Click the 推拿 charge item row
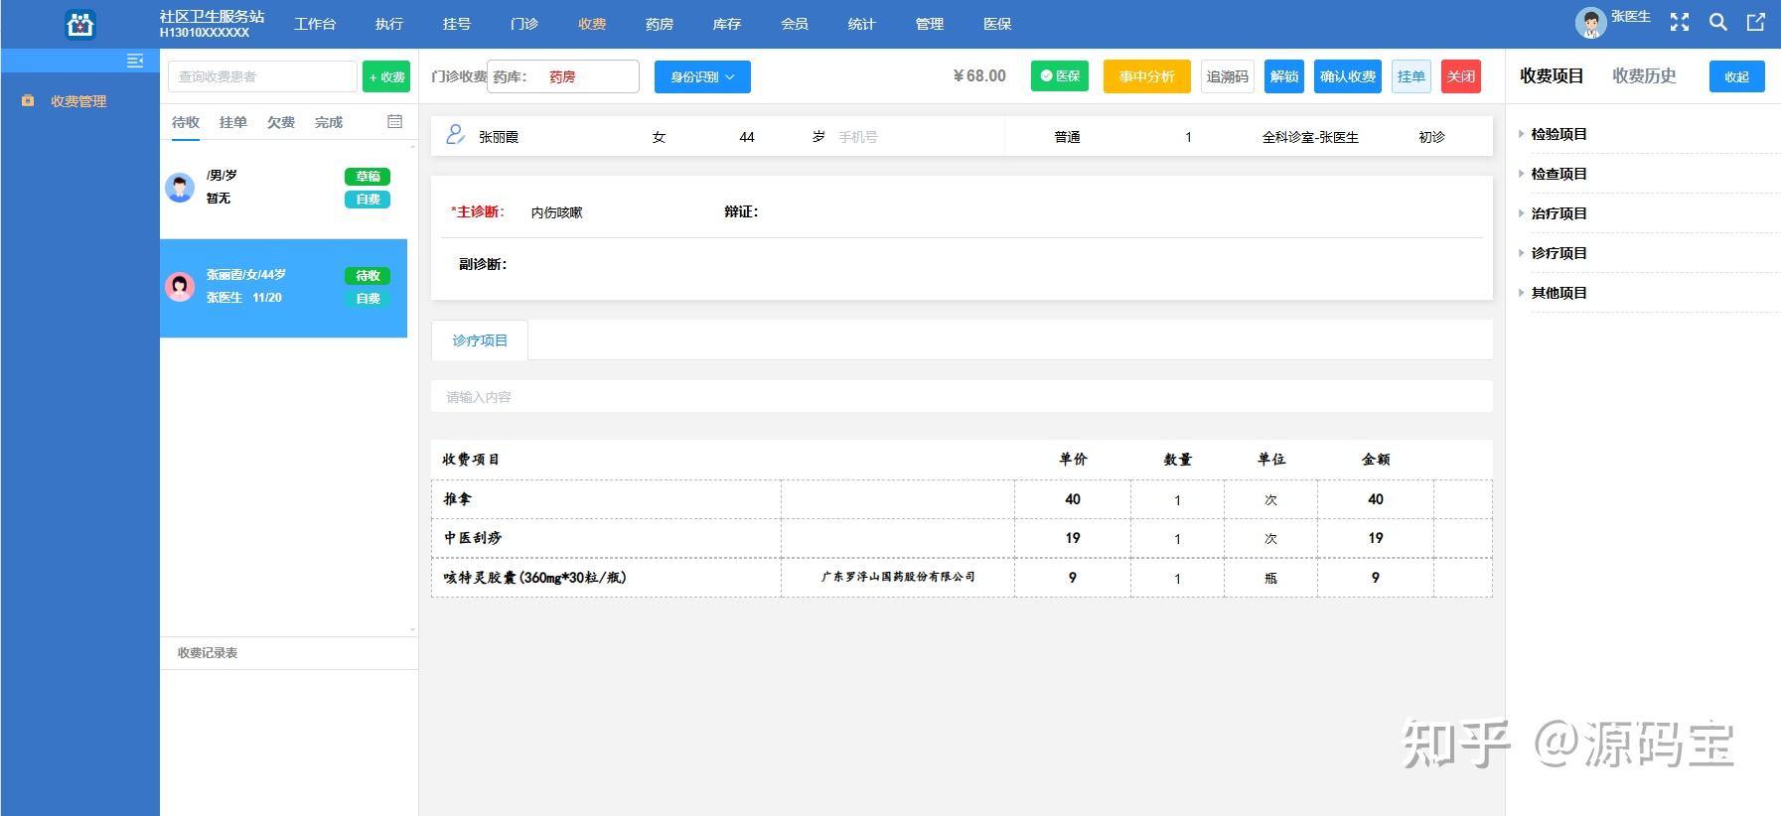The width and height of the screenshot is (1781, 816). point(962,499)
